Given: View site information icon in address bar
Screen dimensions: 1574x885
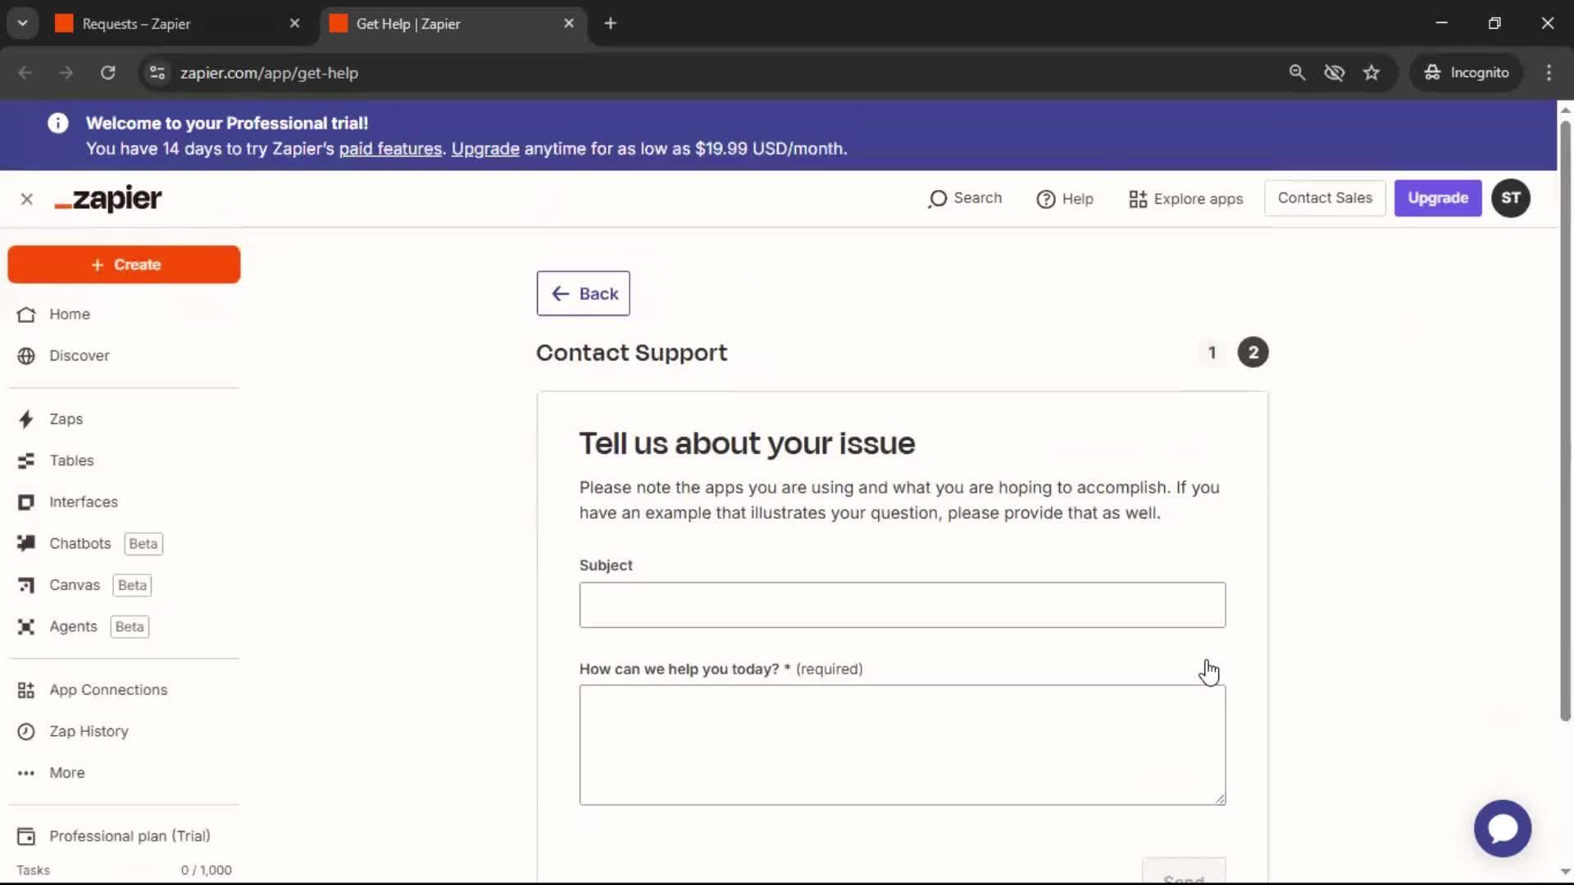Looking at the screenshot, I should click(157, 73).
